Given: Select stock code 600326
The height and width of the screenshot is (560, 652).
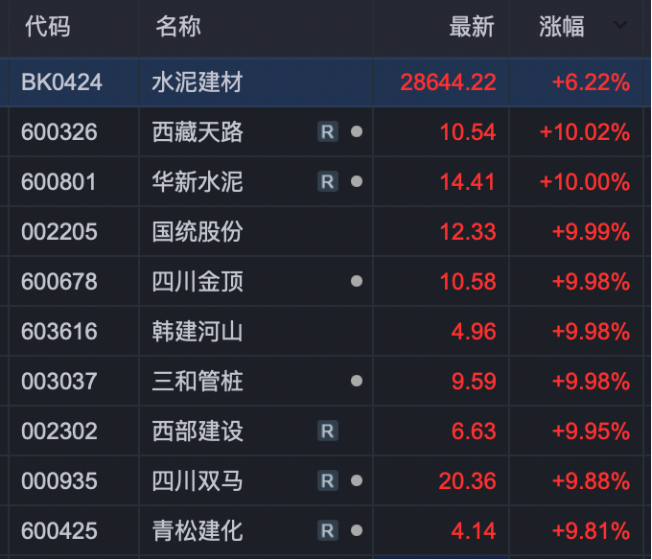Looking at the screenshot, I should point(59,132).
